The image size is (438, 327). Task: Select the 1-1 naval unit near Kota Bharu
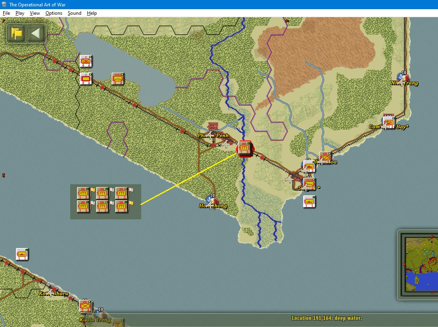click(x=22, y=254)
